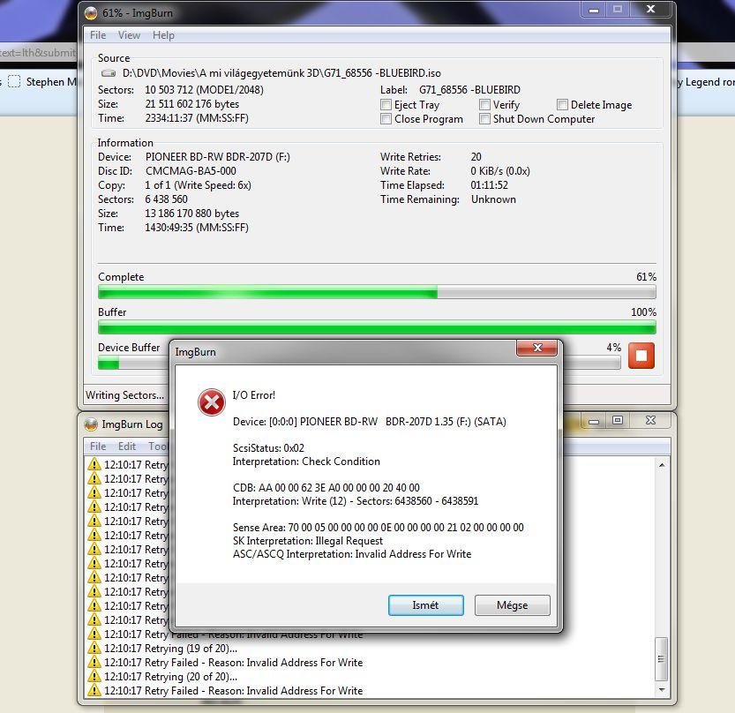Close the ImgBurn Log window
This screenshot has height=713, width=735.
click(x=650, y=421)
